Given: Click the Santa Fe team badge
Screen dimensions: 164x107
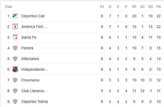Looking at the screenshot, I should pos(15,37).
